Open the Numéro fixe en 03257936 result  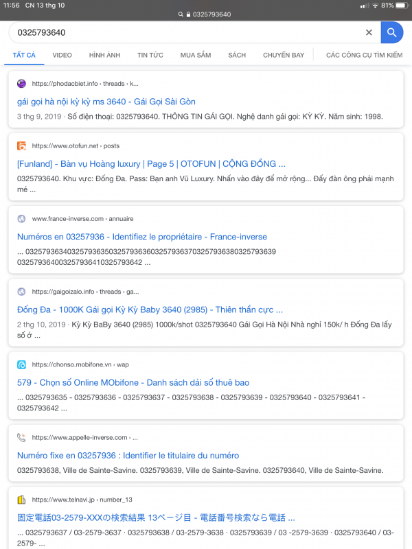(128, 455)
